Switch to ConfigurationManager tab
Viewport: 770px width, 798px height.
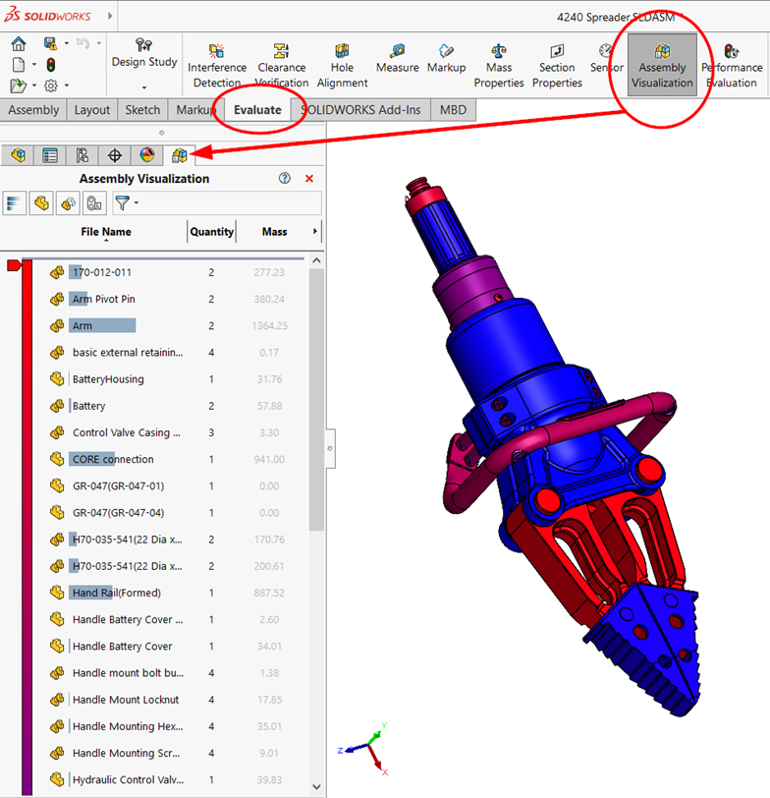(x=82, y=155)
